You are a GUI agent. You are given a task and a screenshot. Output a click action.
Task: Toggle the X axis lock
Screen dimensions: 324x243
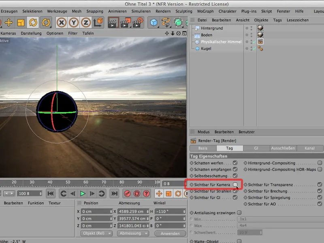point(62,22)
